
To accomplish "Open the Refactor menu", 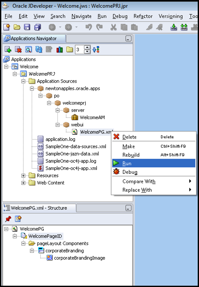I will (x=143, y=16).
